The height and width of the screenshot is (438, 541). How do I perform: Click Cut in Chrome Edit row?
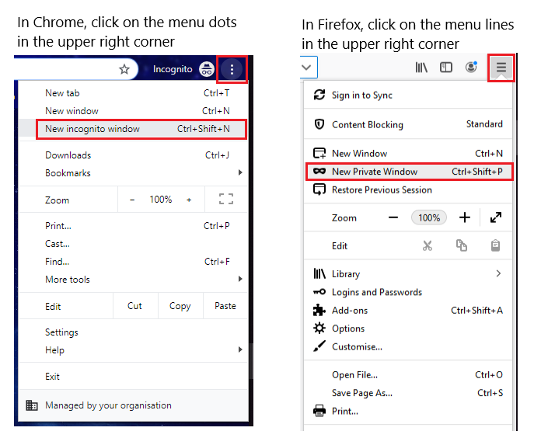click(135, 306)
